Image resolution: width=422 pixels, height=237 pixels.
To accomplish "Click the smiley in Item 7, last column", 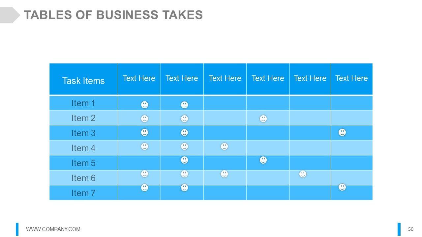I will [x=342, y=187].
